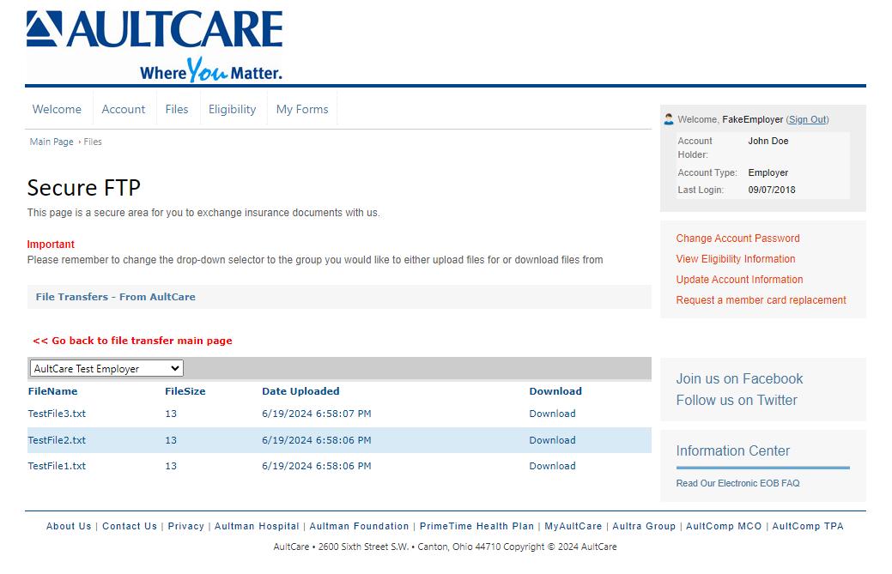Open the My Forms menu tab
The width and height of the screenshot is (892, 574).
(x=302, y=109)
